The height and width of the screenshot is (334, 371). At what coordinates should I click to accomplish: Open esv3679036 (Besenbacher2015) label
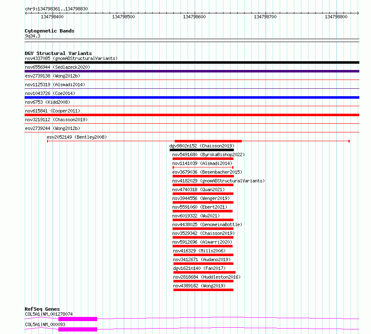tap(207, 172)
